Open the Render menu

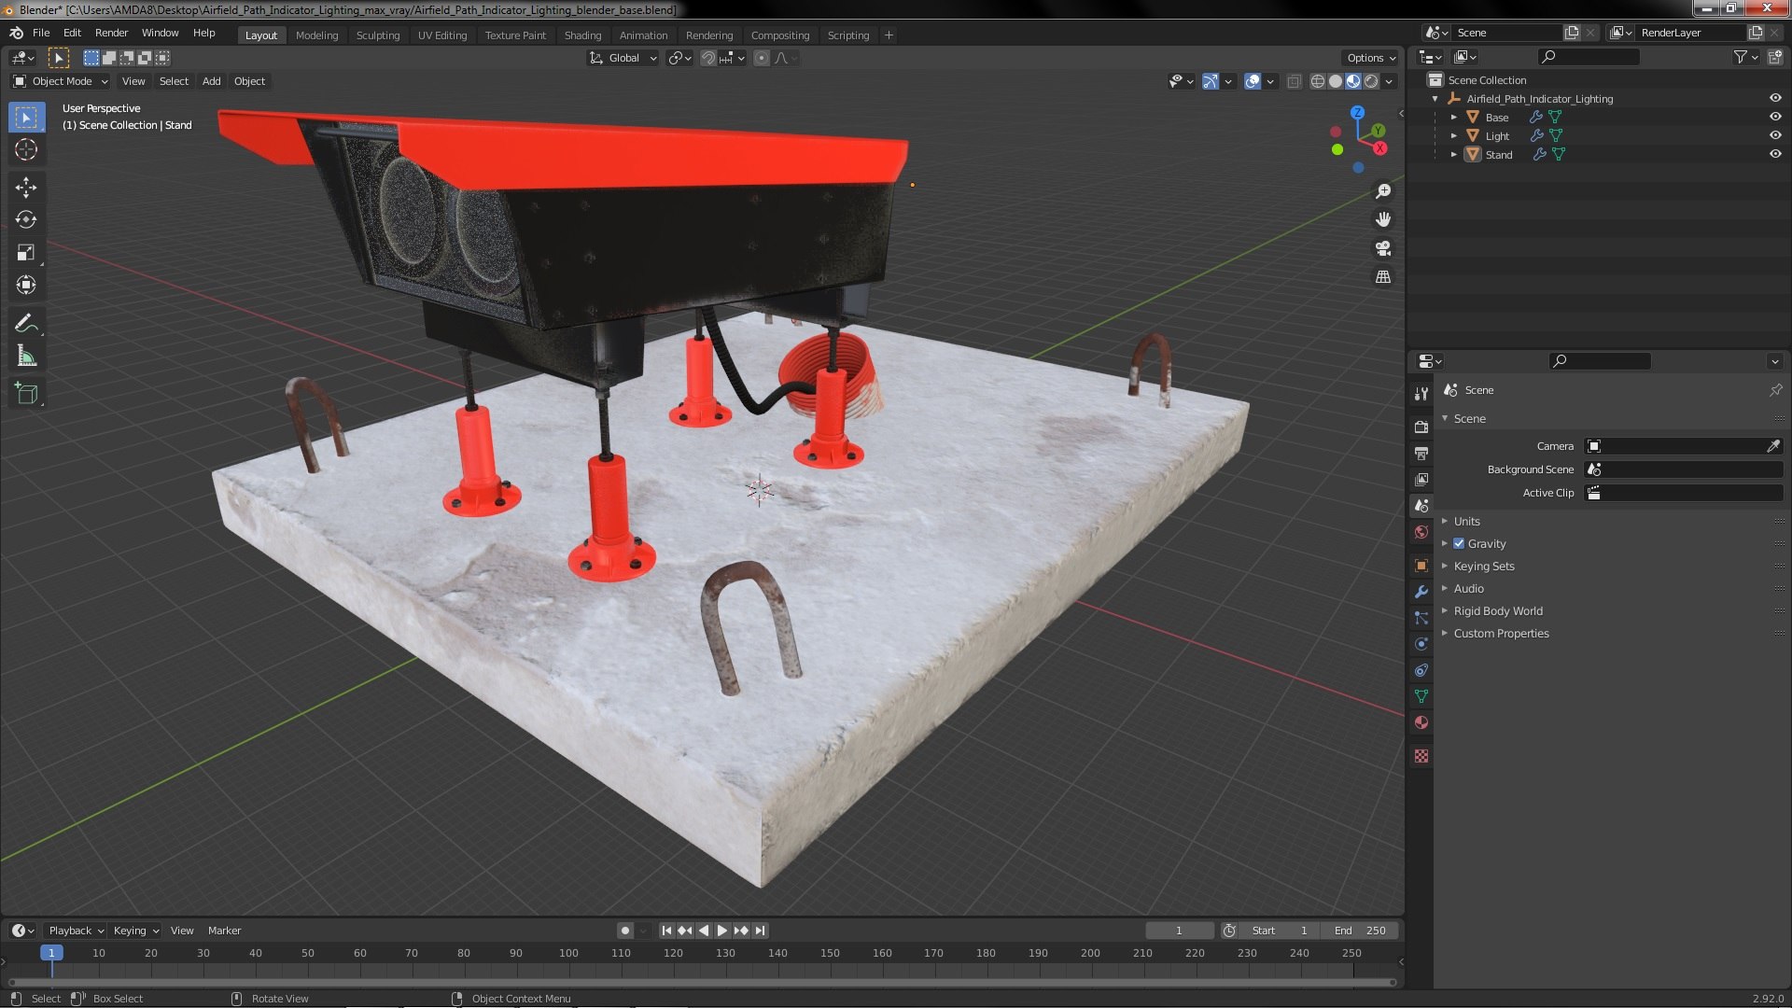point(111,33)
